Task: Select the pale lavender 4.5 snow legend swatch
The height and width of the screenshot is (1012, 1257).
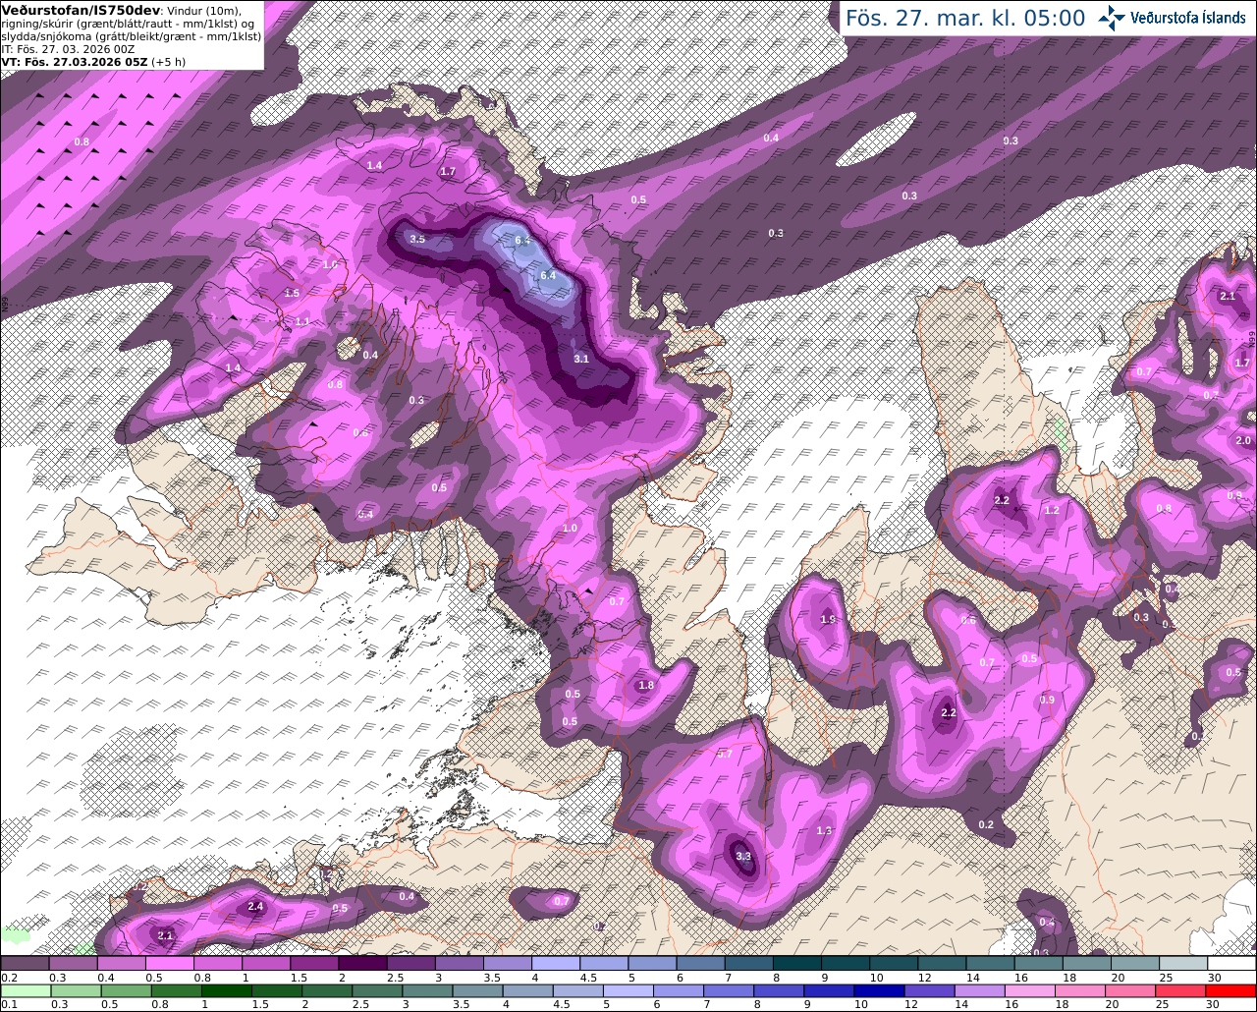Action: point(604,964)
